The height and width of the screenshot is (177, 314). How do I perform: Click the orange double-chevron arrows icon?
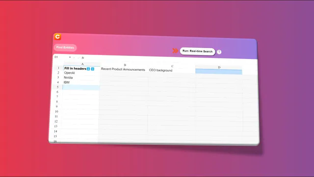175,51
